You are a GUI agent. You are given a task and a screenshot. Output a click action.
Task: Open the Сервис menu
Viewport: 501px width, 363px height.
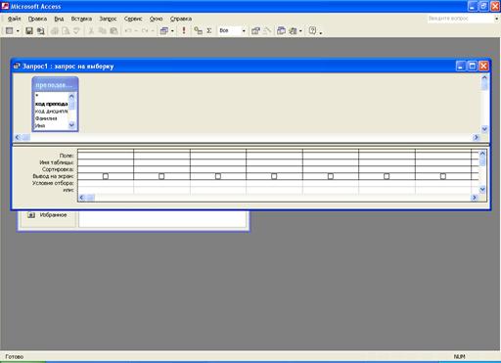pos(133,19)
